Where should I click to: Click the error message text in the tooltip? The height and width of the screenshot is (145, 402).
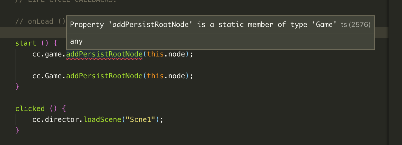click(203, 25)
